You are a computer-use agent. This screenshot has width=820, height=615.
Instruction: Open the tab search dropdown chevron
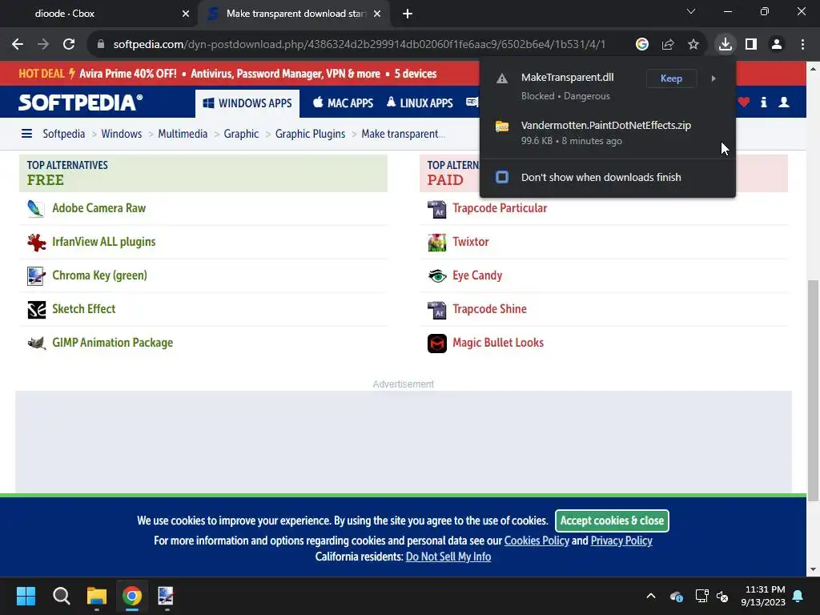[x=691, y=11]
